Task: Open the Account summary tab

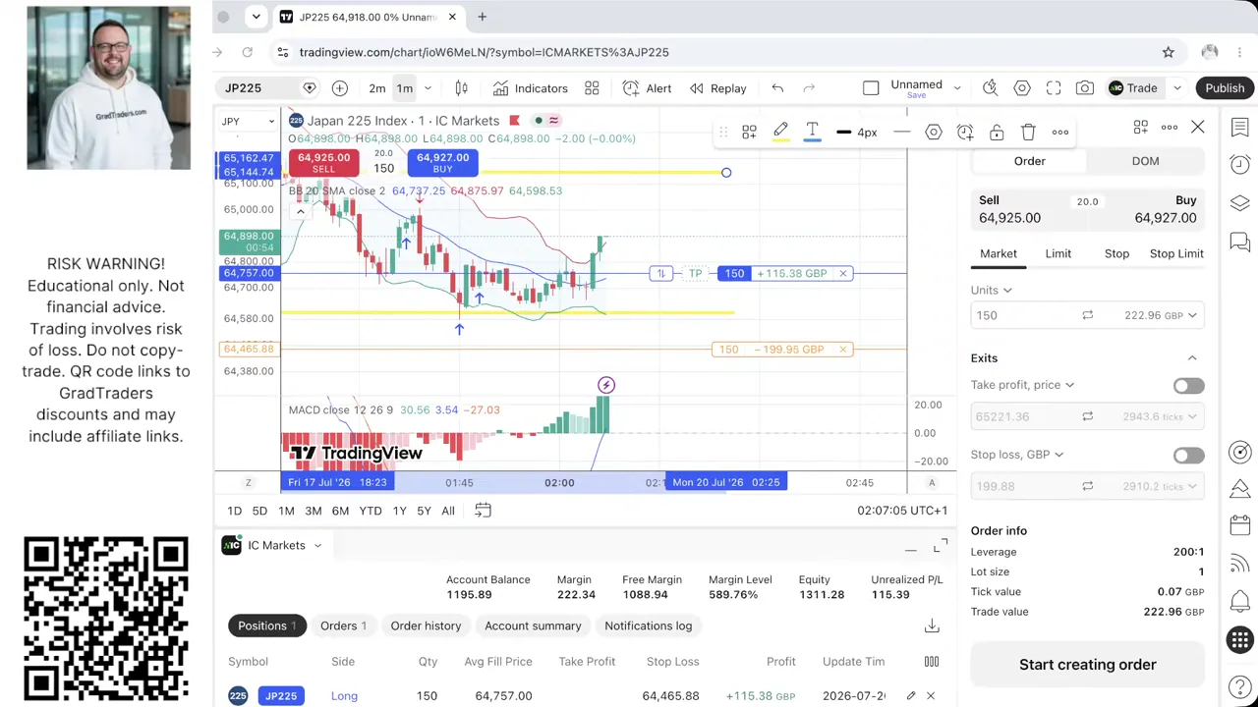Action: (x=533, y=625)
